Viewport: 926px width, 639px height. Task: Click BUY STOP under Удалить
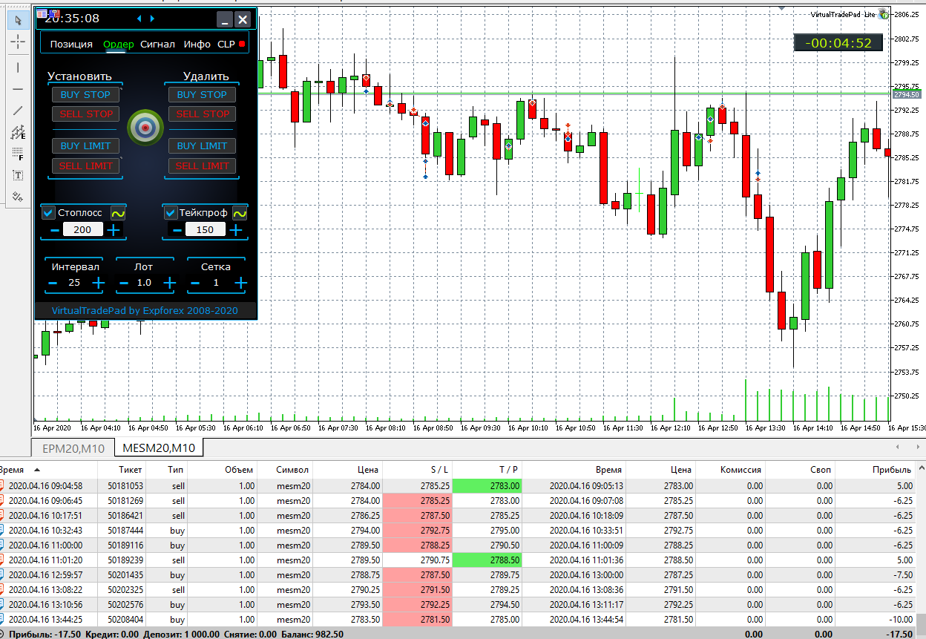[202, 94]
